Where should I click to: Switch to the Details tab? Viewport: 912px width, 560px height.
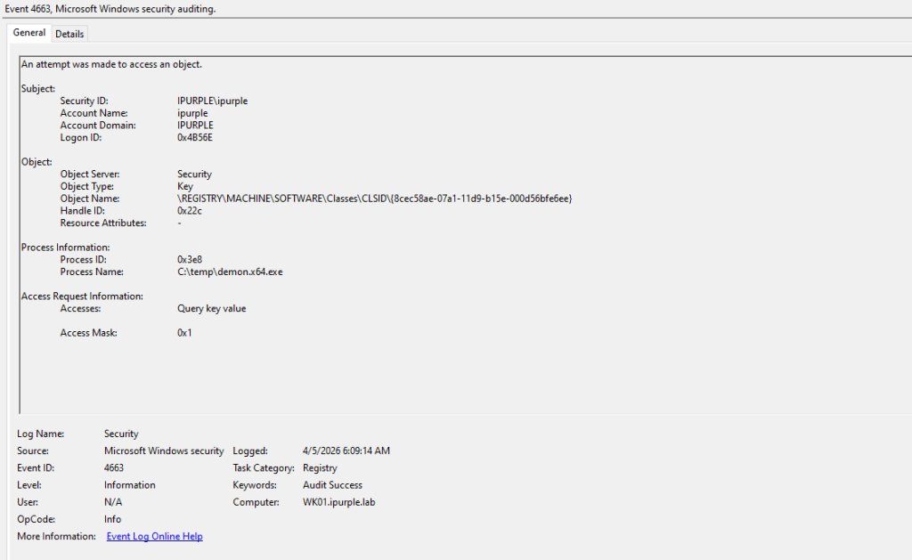click(69, 34)
